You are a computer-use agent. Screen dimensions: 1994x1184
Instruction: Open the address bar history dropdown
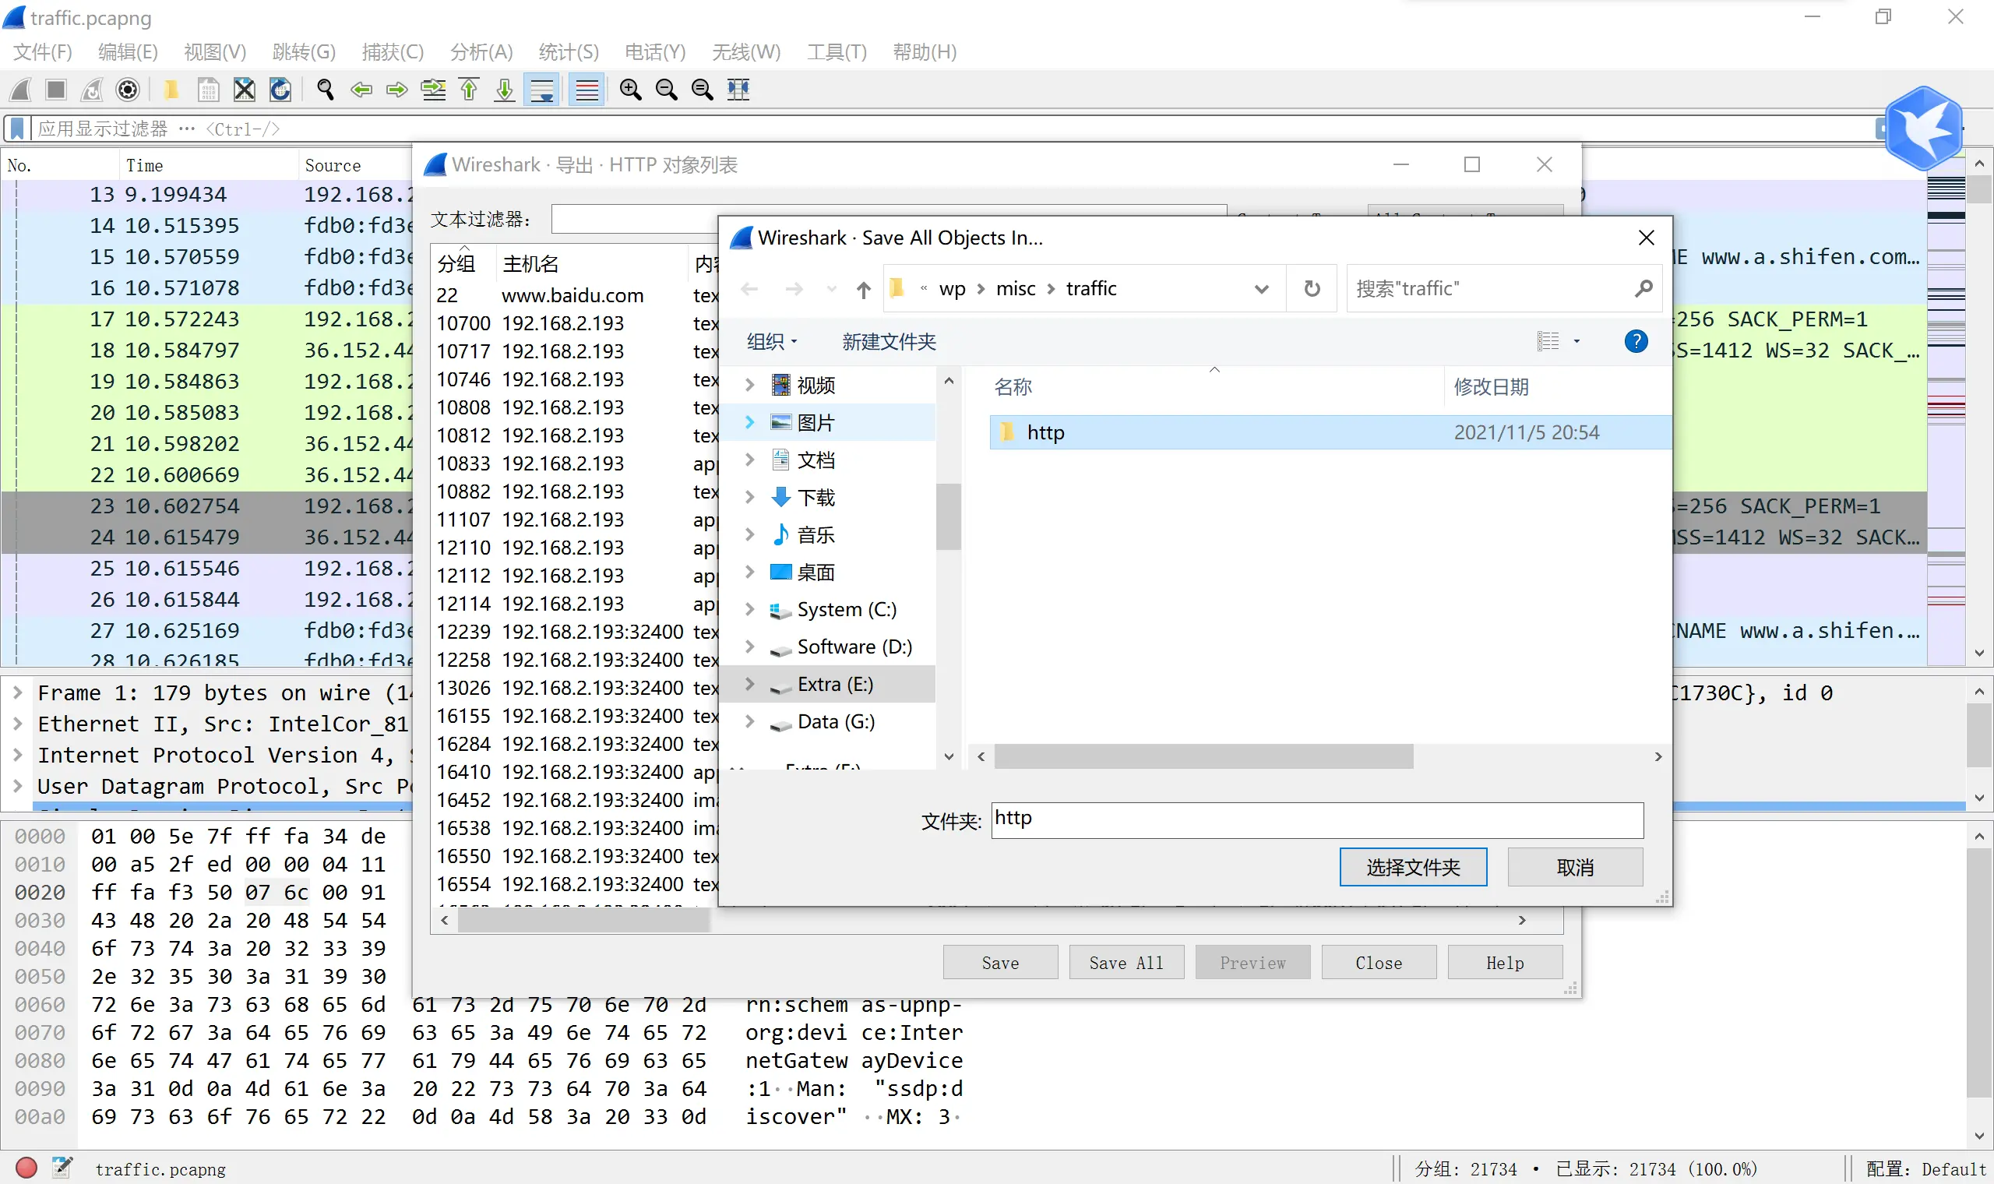coord(1260,288)
